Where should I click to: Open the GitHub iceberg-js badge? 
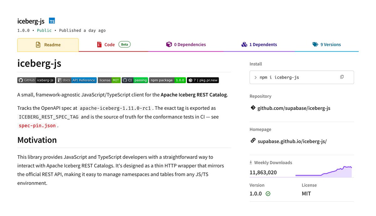click(36, 80)
